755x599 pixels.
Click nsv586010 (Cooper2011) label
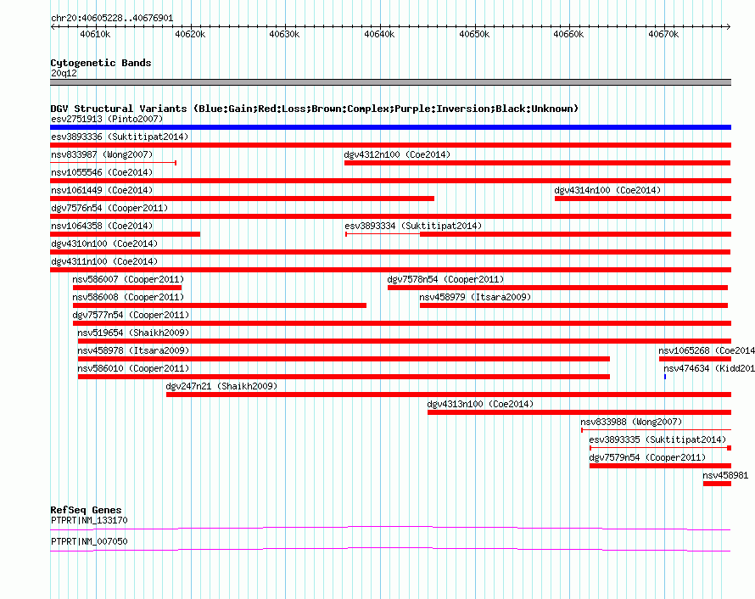click(133, 368)
